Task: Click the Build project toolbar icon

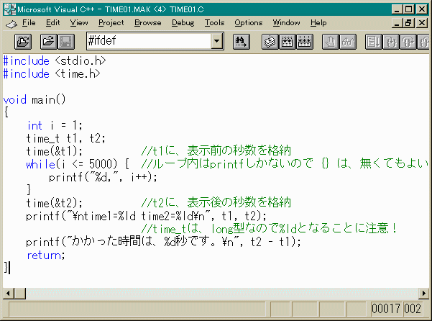Action: pos(288,42)
